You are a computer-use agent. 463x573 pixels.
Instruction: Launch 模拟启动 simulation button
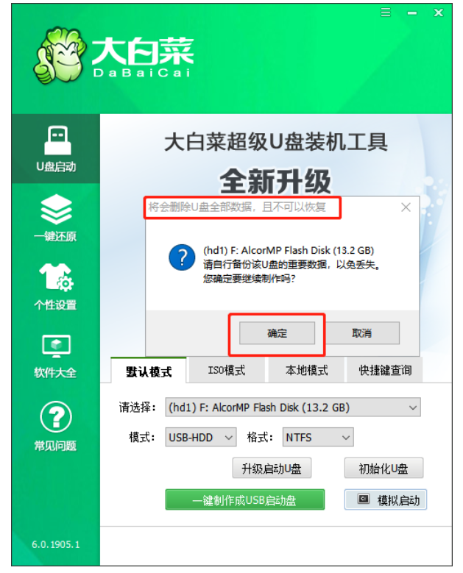tap(386, 499)
